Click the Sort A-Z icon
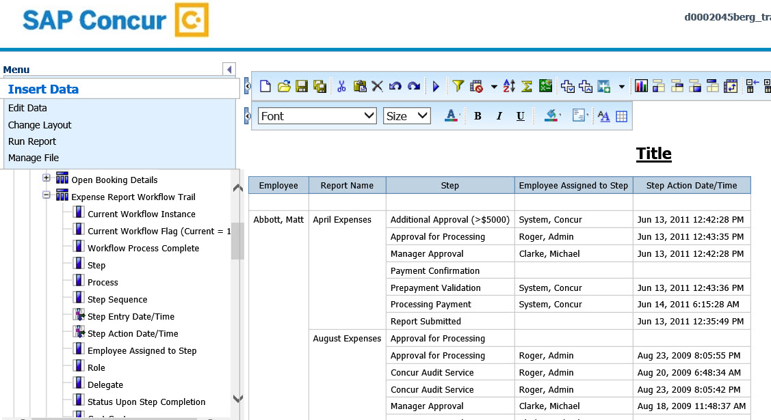 pyautogui.click(x=509, y=86)
